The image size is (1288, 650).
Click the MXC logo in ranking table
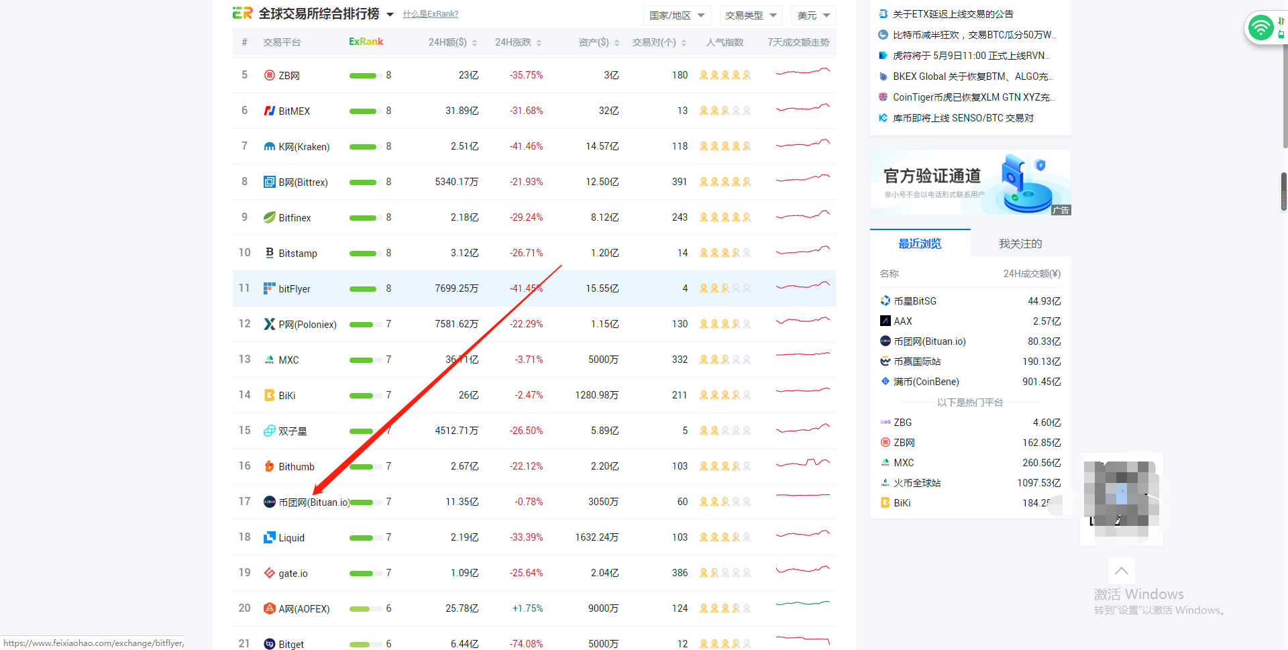pyautogui.click(x=269, y=360)
